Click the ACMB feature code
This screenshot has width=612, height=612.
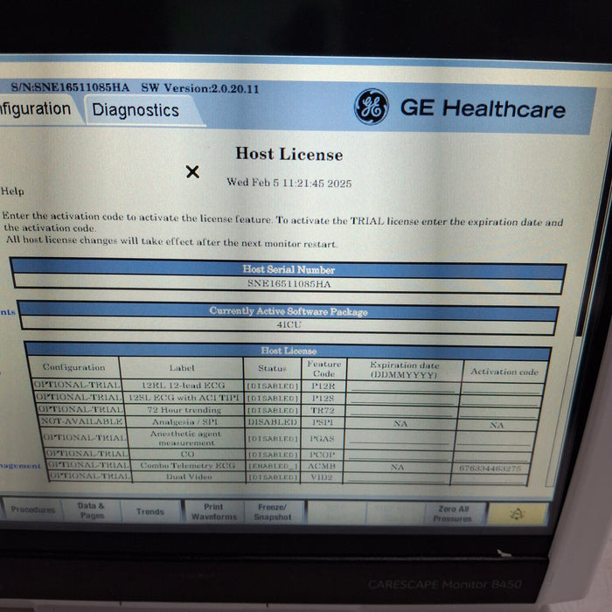pyautogui.click(x=322, y=466)
